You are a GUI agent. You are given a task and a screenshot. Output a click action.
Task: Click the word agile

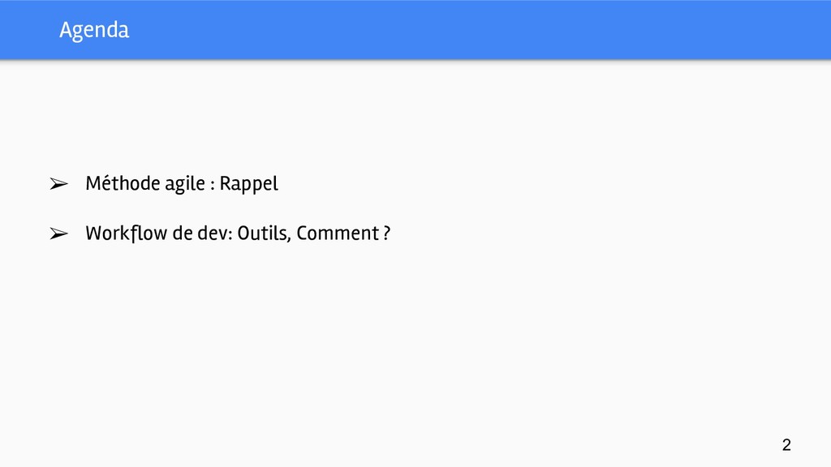[184, 185]
